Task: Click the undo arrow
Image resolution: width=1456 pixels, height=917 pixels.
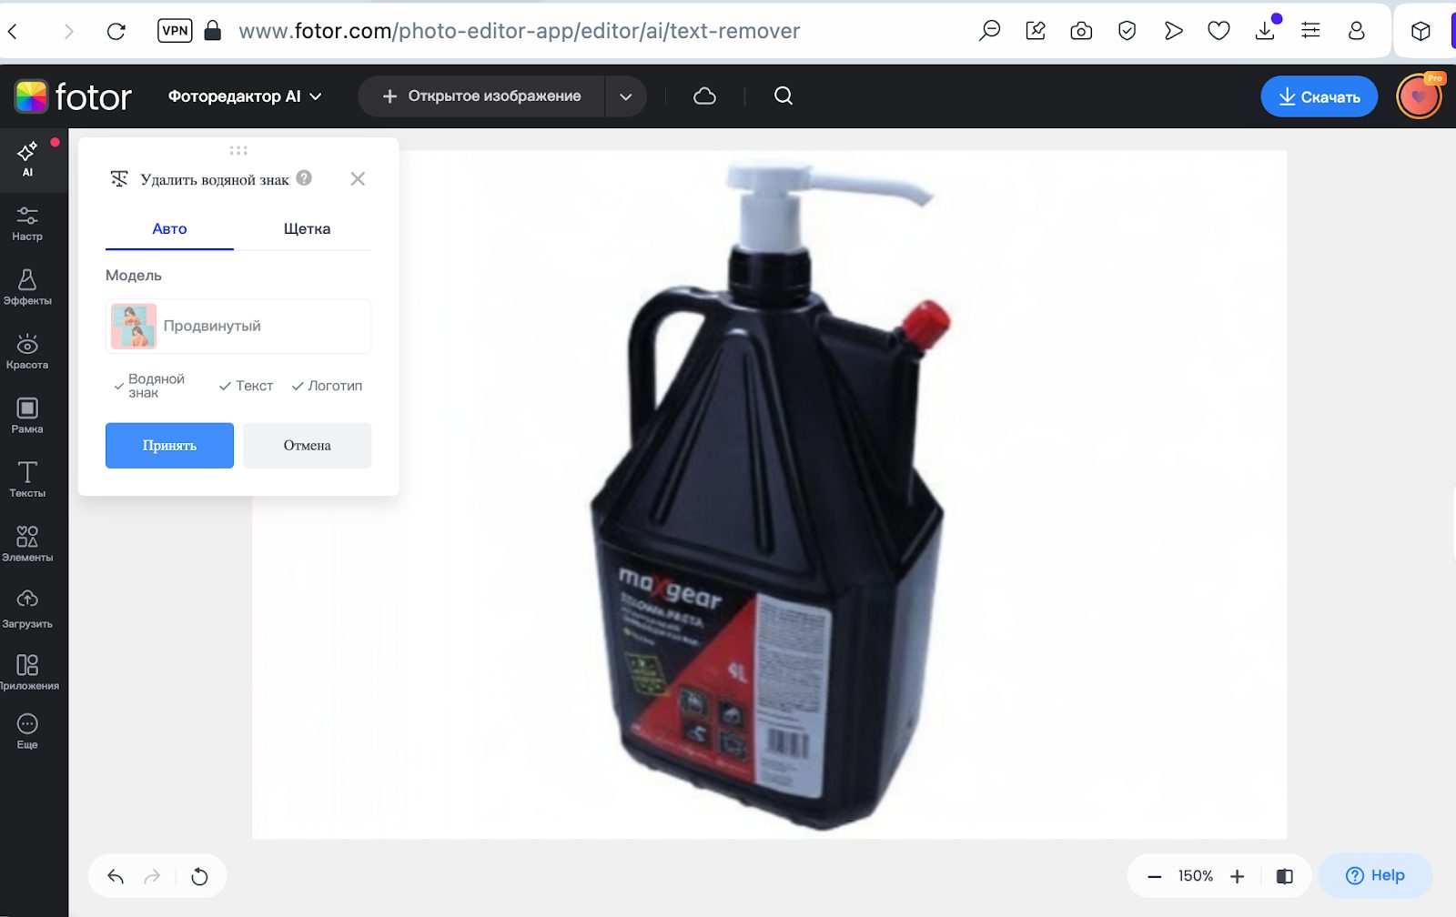Action: (116, 877)
